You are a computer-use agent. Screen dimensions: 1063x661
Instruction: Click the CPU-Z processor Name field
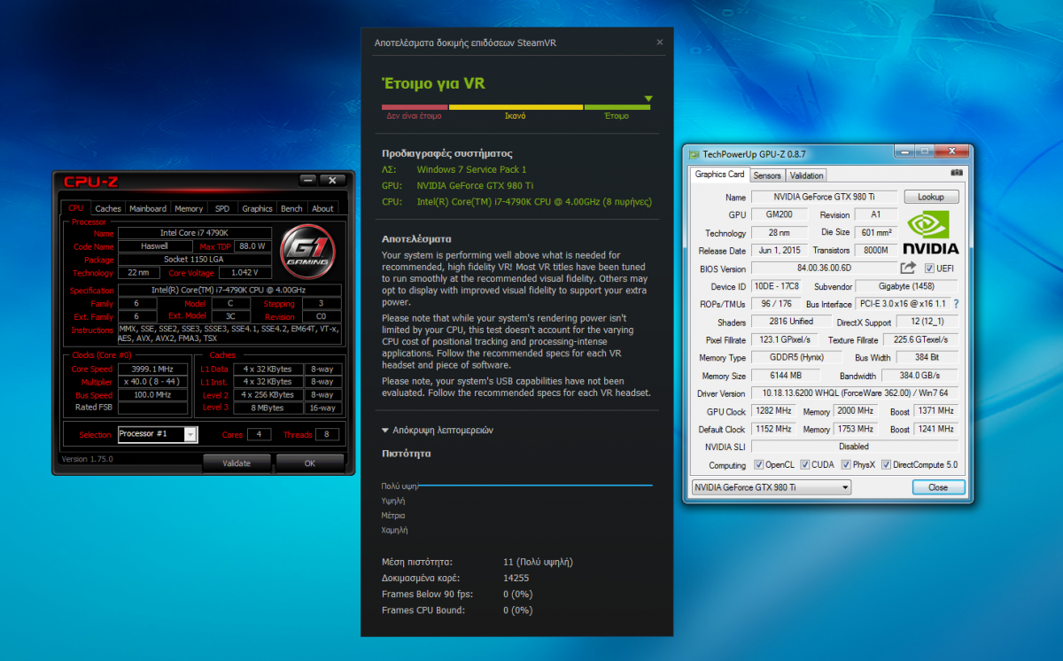[196, 232]
